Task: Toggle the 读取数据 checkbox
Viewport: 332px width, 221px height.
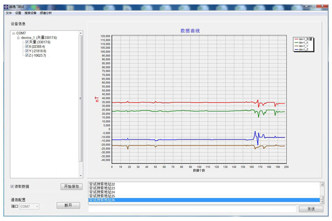Action: [x=13, y=187]
